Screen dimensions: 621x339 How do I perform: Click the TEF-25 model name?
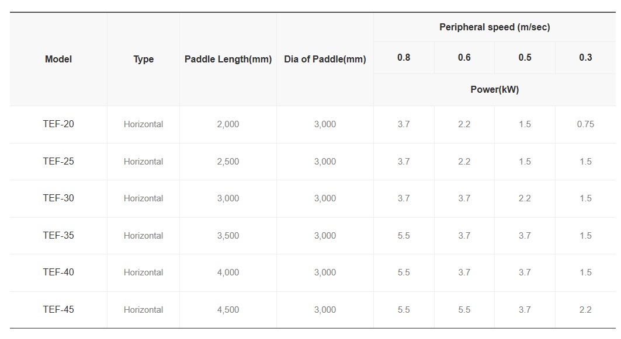click(x=58, y=161)
